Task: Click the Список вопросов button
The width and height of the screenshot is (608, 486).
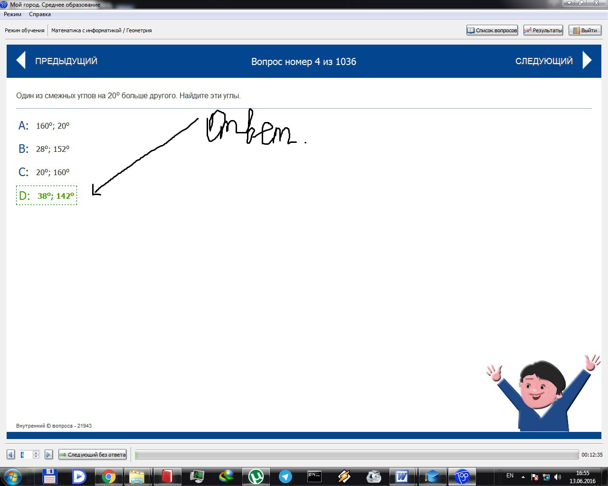Action: 492,30
